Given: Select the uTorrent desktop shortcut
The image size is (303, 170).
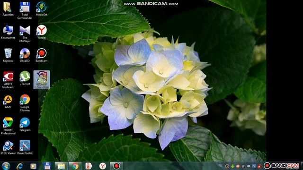Looking at the screenshot, I should click(25, 78).
